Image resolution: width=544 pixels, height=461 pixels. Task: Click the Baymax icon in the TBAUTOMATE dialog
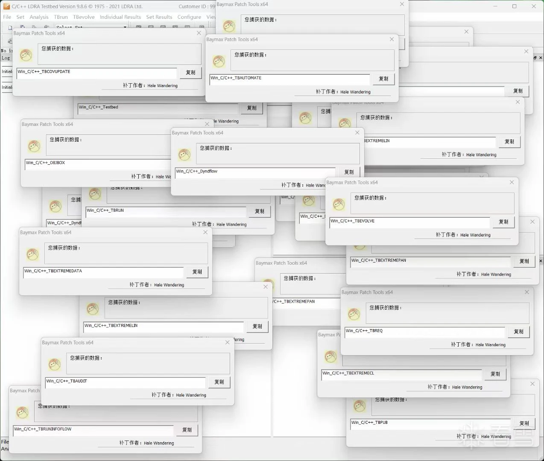click(x=219, y=61)
